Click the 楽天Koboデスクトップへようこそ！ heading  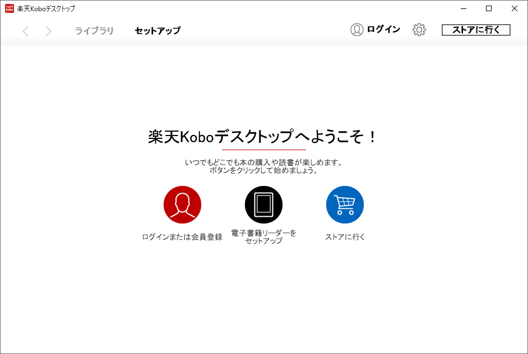(263, 137)
